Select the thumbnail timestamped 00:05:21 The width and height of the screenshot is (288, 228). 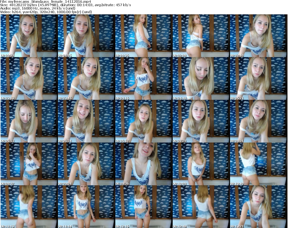[x=258, y=78]
